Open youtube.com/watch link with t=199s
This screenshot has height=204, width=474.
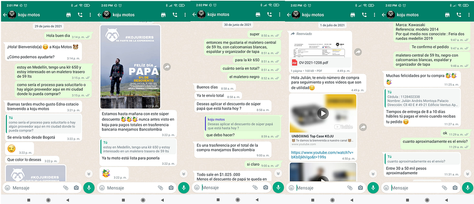pyautogui.click(x=322, y=155)
